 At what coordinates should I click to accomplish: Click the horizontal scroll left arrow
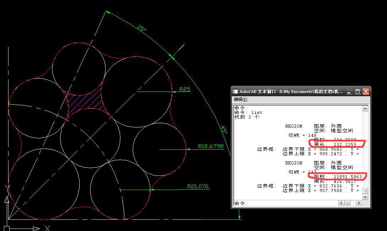[341, 203]
